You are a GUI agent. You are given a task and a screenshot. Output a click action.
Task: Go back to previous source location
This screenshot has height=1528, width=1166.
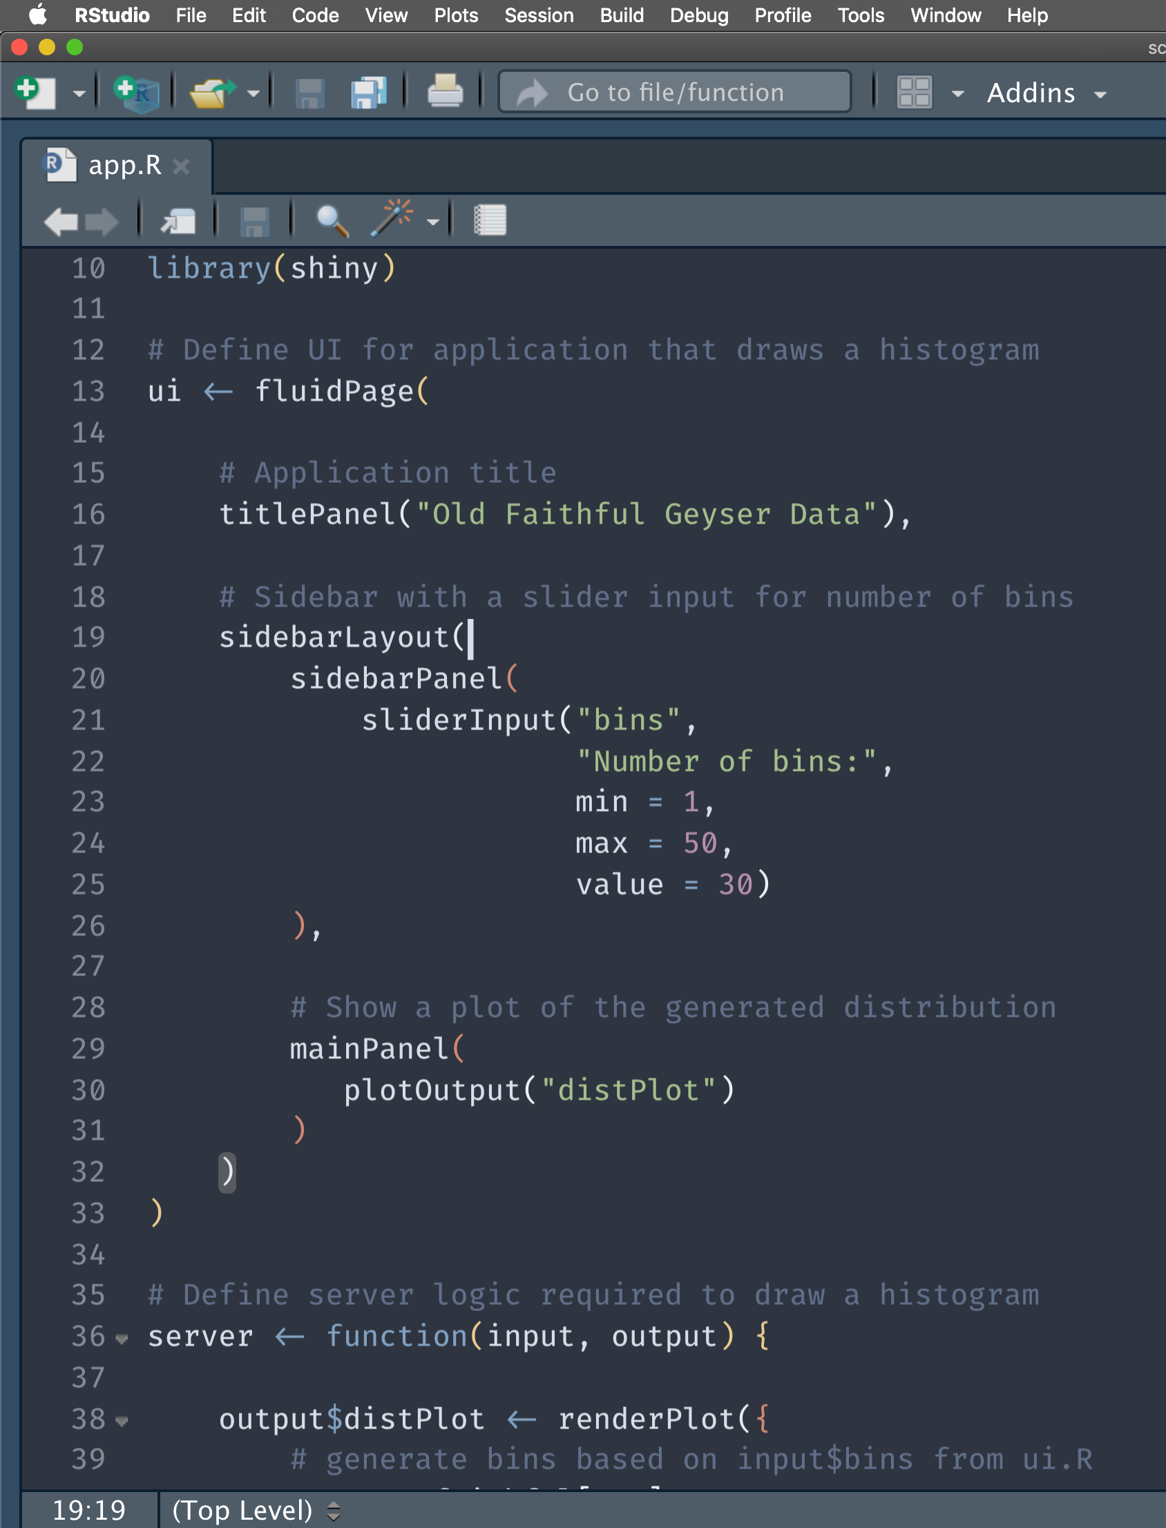pyautogui.click(x=60, y=222)
